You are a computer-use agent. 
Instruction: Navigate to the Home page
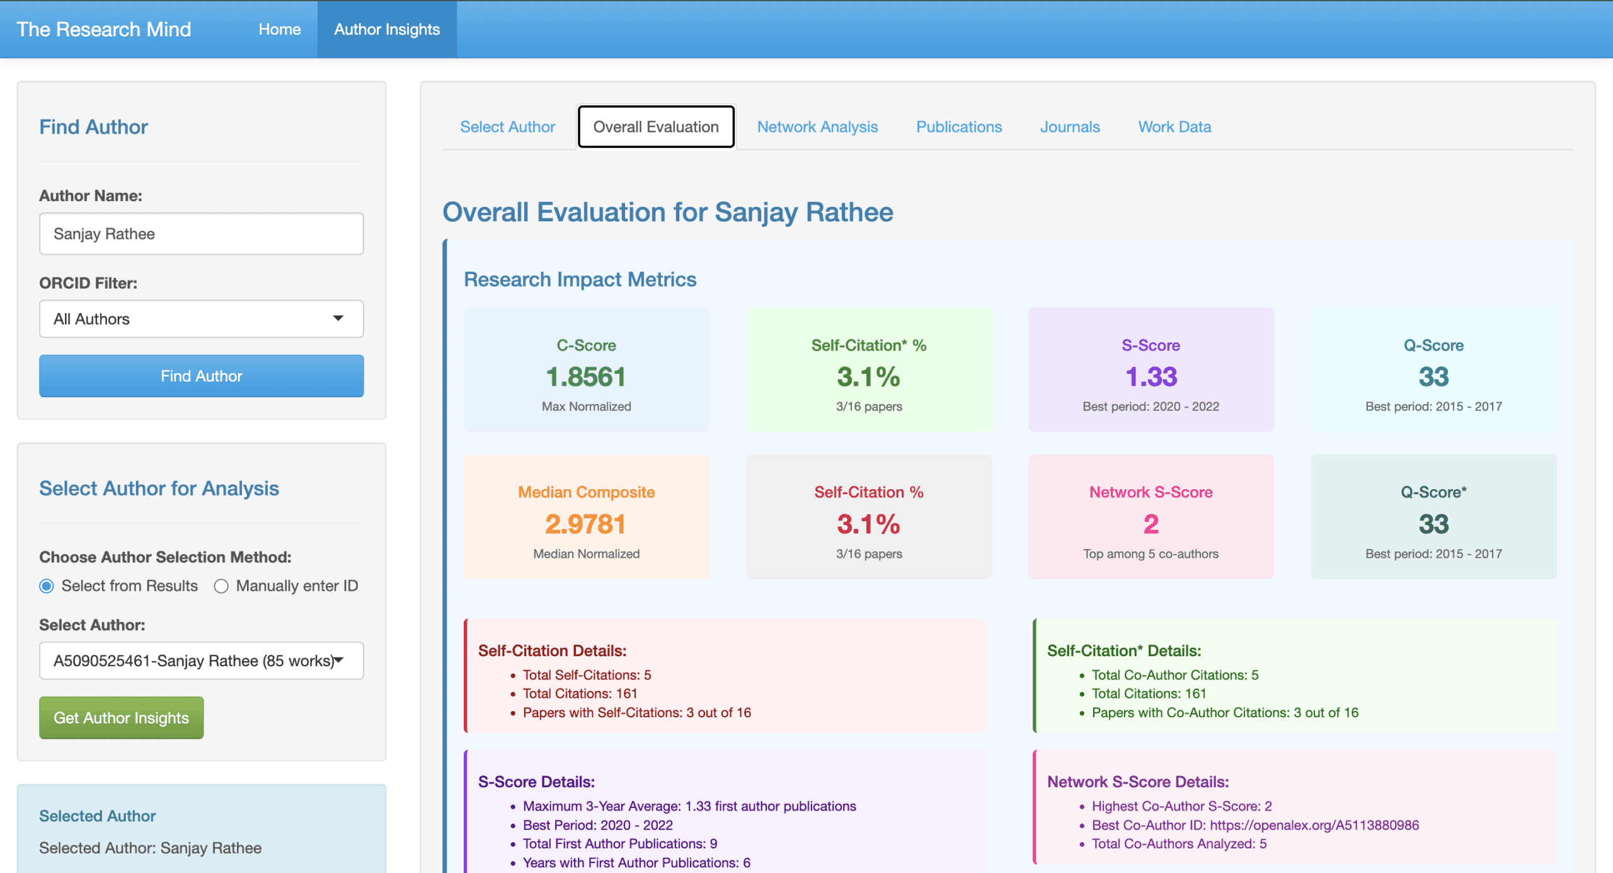point(279,29)
